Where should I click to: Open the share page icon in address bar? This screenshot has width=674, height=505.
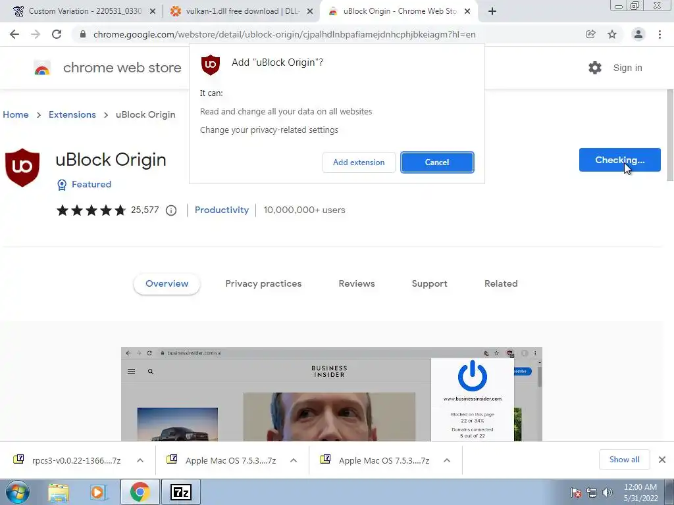coord(591,34)
